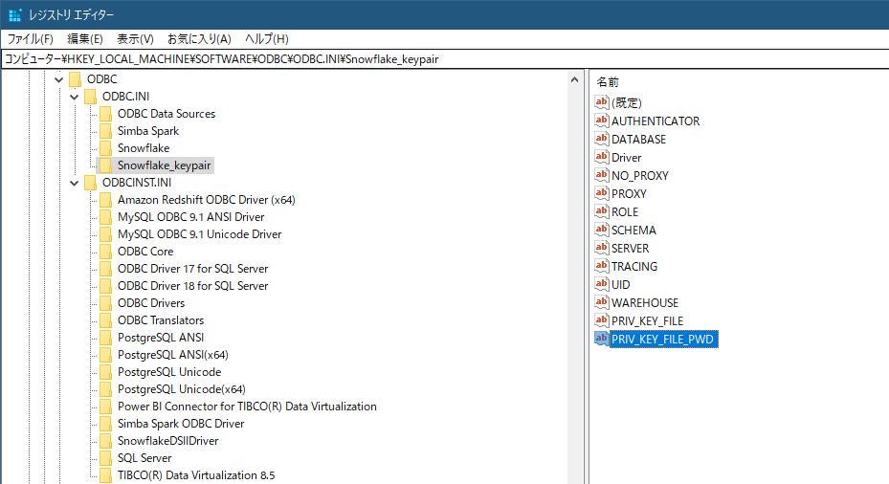Collapse the ODBCINST.INI tree node

(x=75, y=183)
